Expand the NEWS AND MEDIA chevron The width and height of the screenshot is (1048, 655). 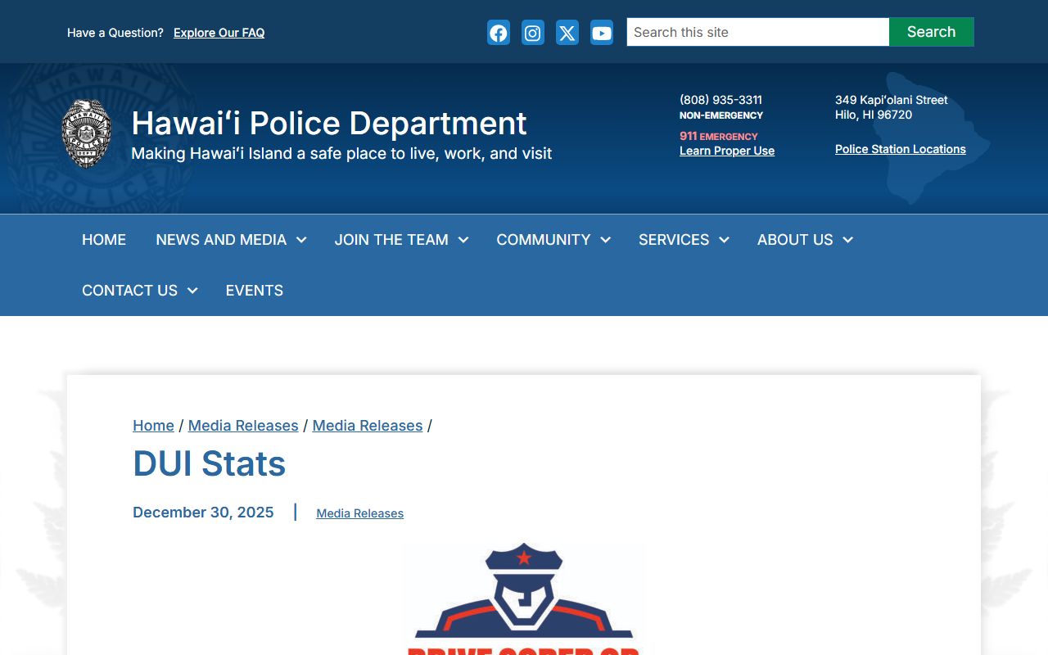301,240
